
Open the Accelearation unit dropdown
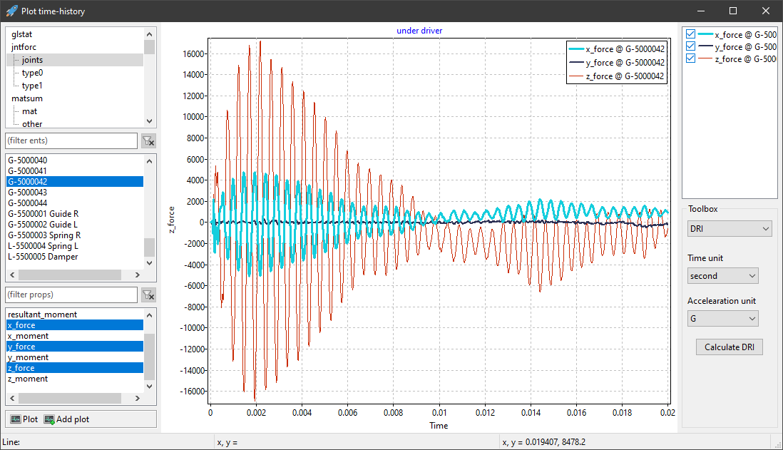pyautogui.click(x=722, y=319)
